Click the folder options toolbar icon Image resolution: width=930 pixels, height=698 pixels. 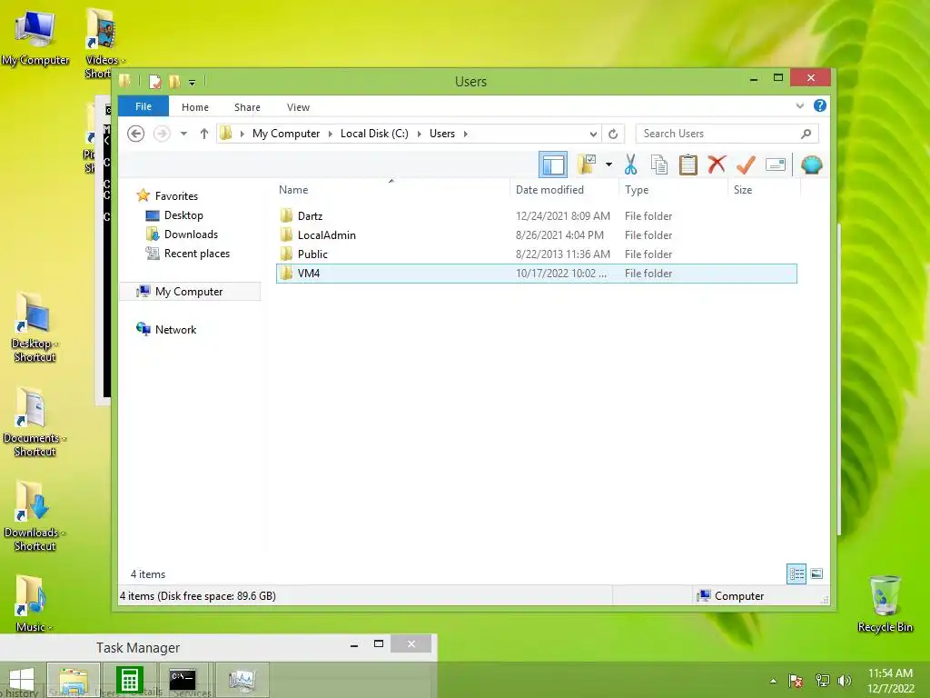click(x=587, y=165)
